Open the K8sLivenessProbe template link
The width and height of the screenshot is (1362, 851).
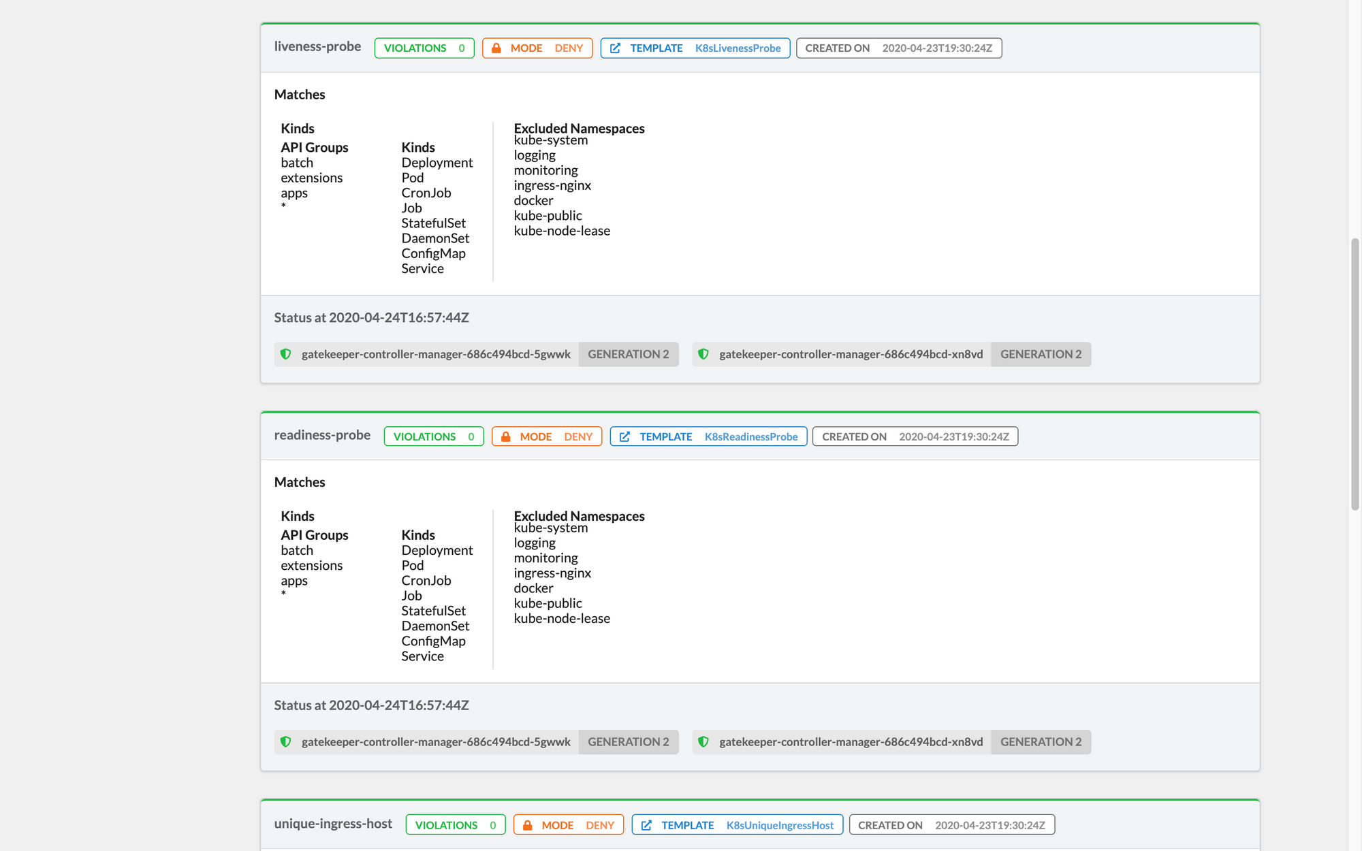(738, 48)
